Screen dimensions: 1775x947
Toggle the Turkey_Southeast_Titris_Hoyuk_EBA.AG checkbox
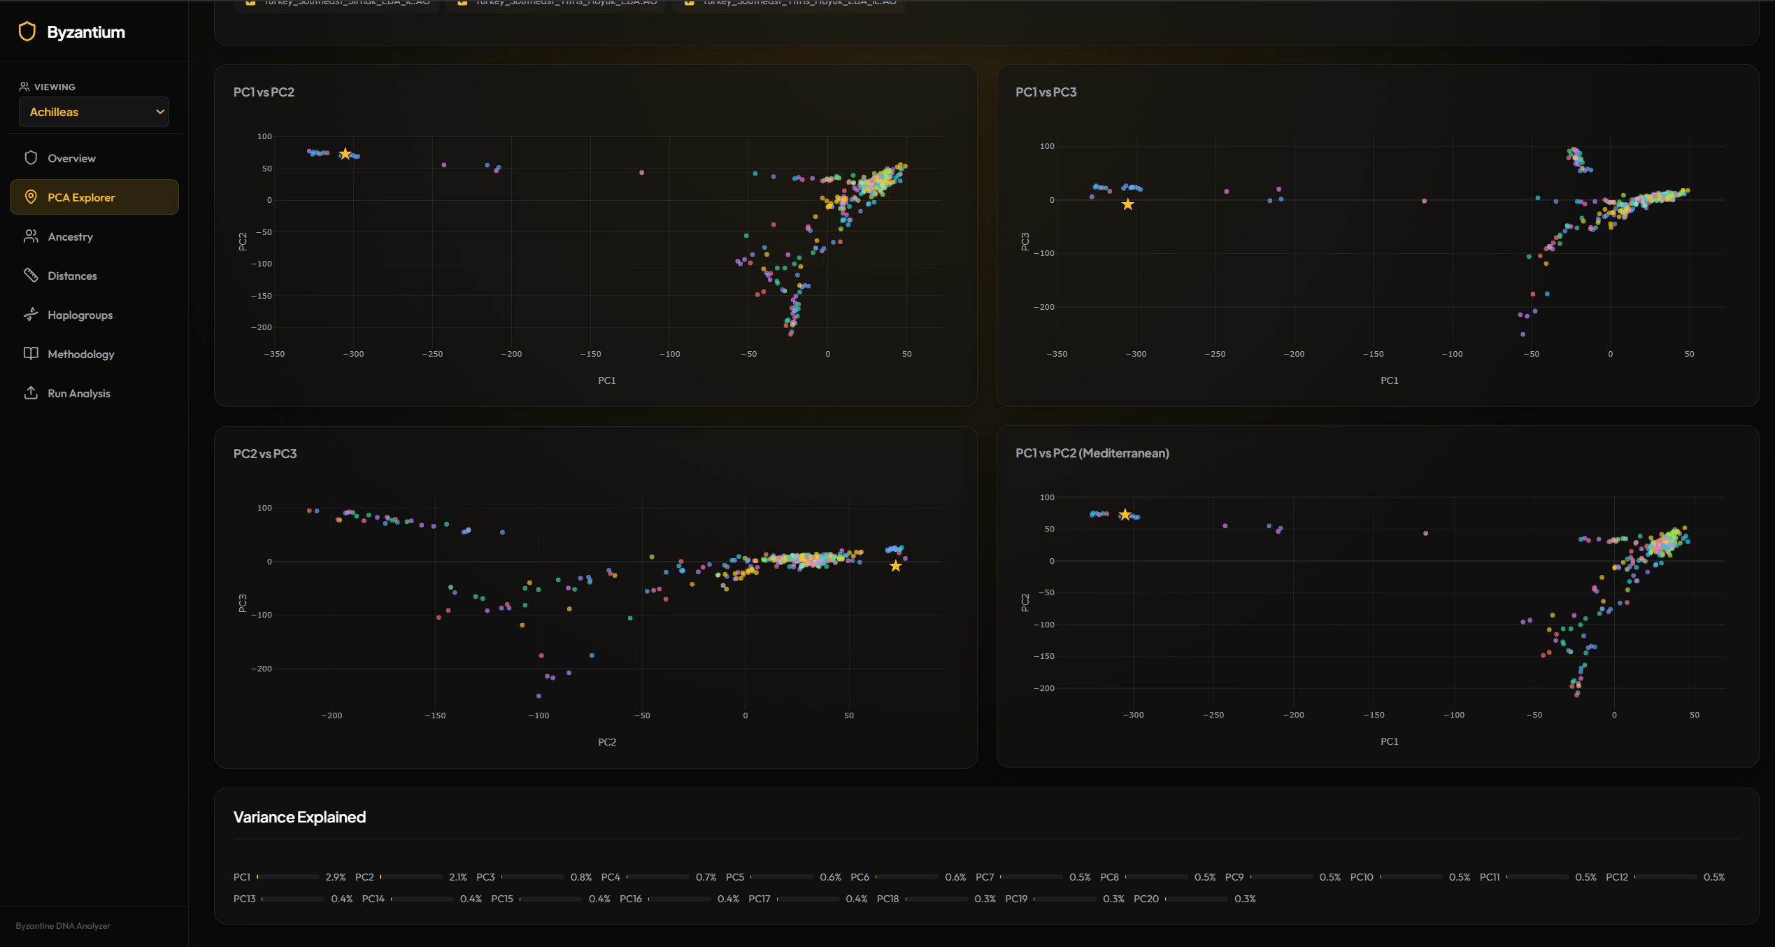tap(463, 3)
